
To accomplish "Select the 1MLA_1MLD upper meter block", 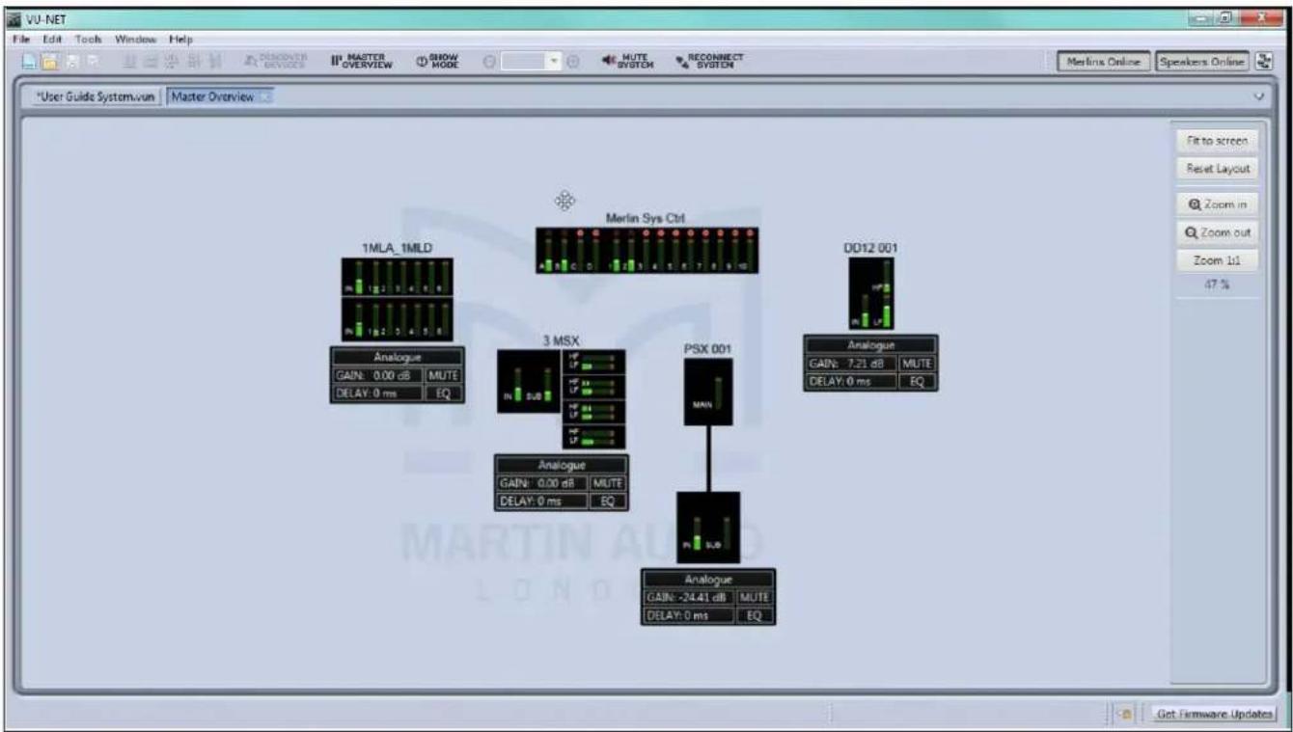I will (x=397, y=276).
